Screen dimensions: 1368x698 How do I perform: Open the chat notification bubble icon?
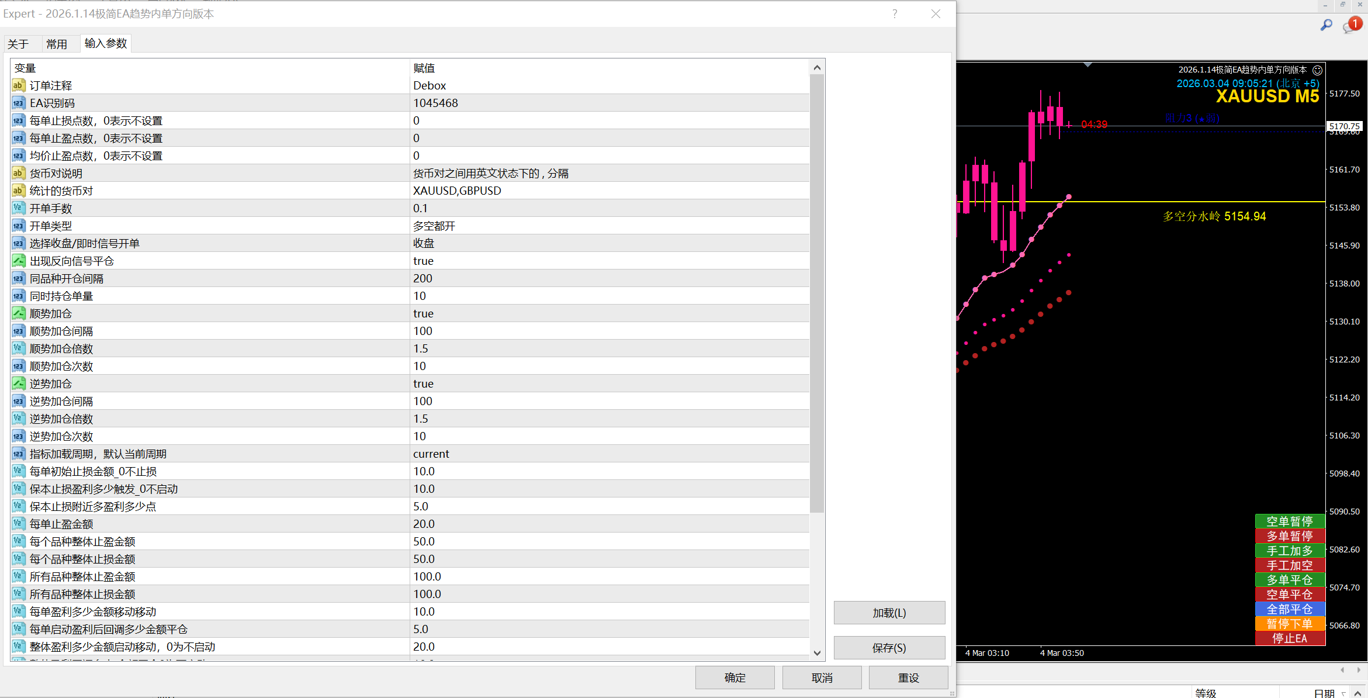point(1350,26)
